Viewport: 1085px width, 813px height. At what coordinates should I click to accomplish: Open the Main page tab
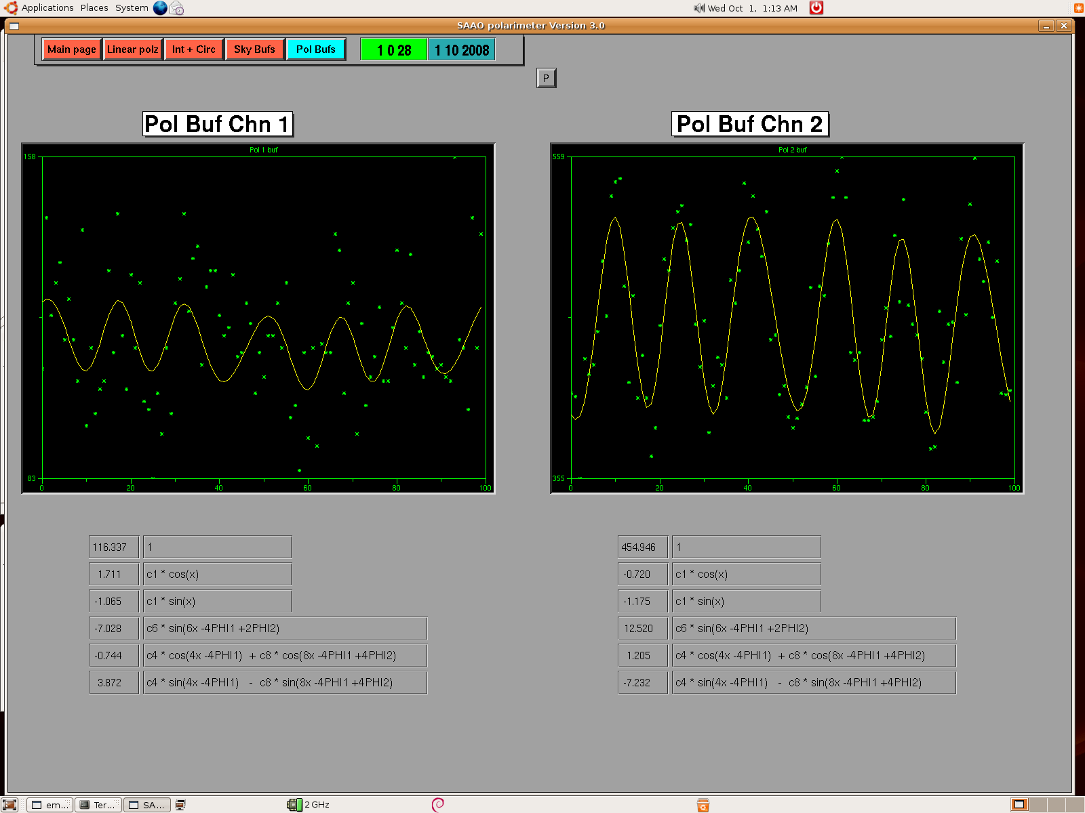pyautogui.click(x=72, y=49)
